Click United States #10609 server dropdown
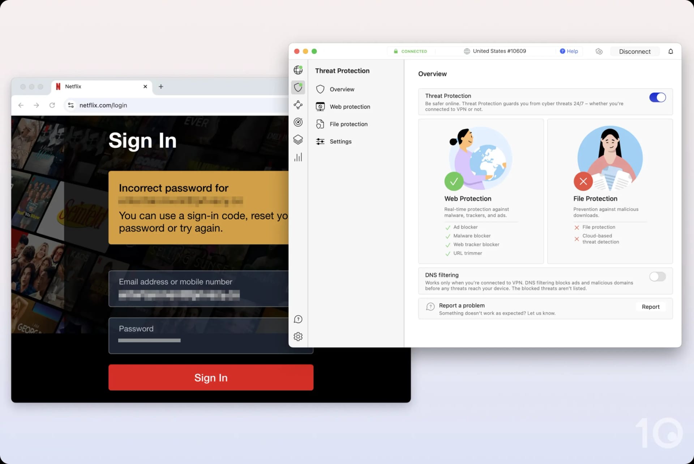 (495, 51)
